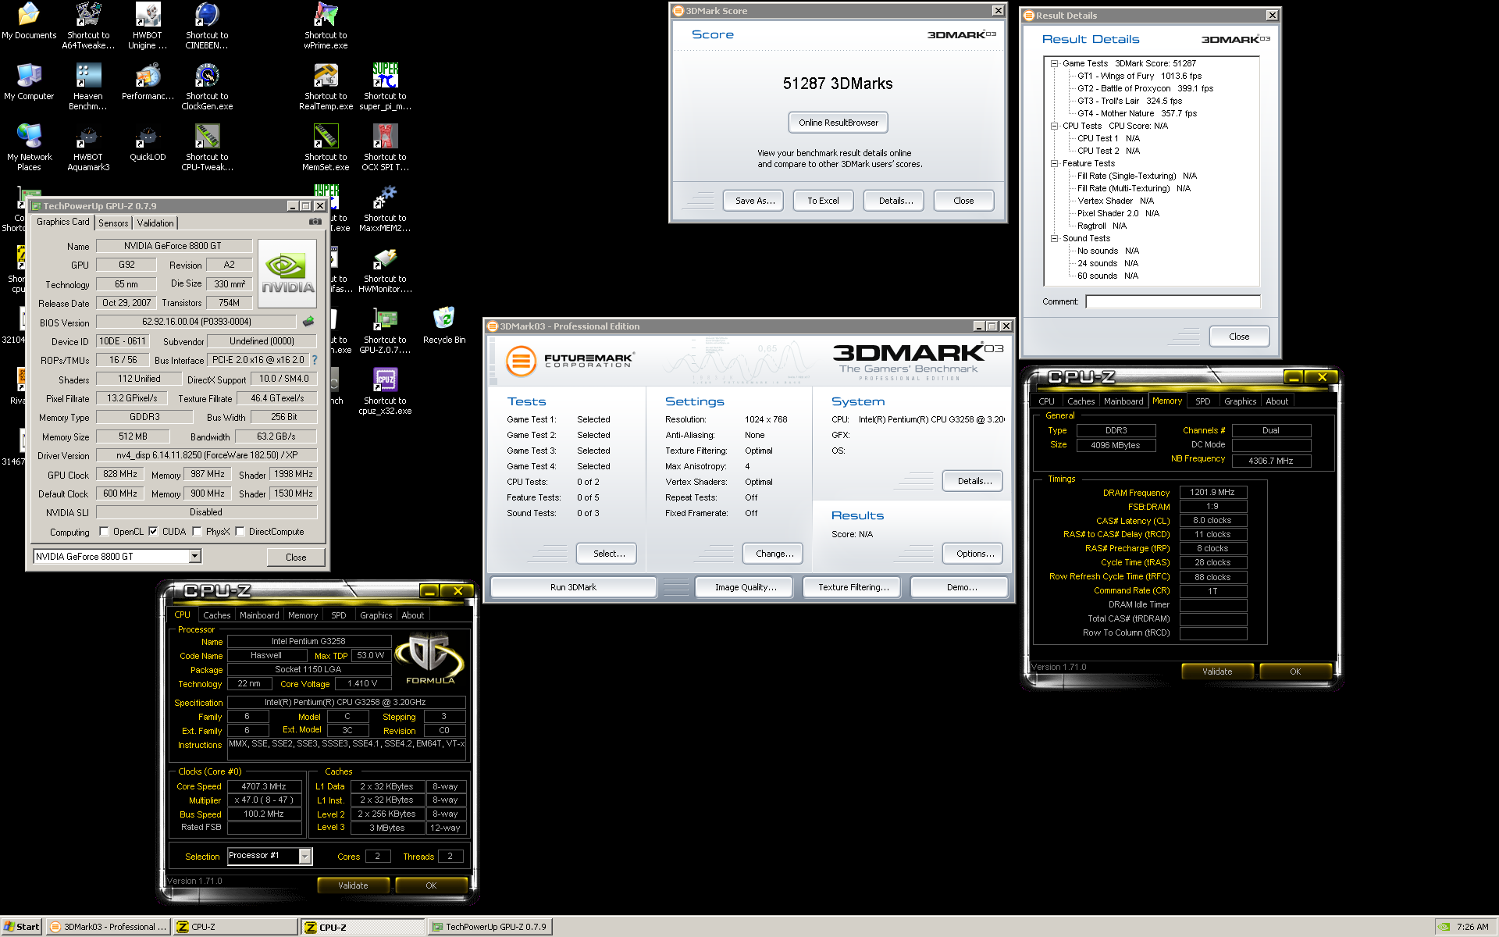
Task: Open Shortcut to A64Tweaker desktop icon
Action: (x=88, y=26)
